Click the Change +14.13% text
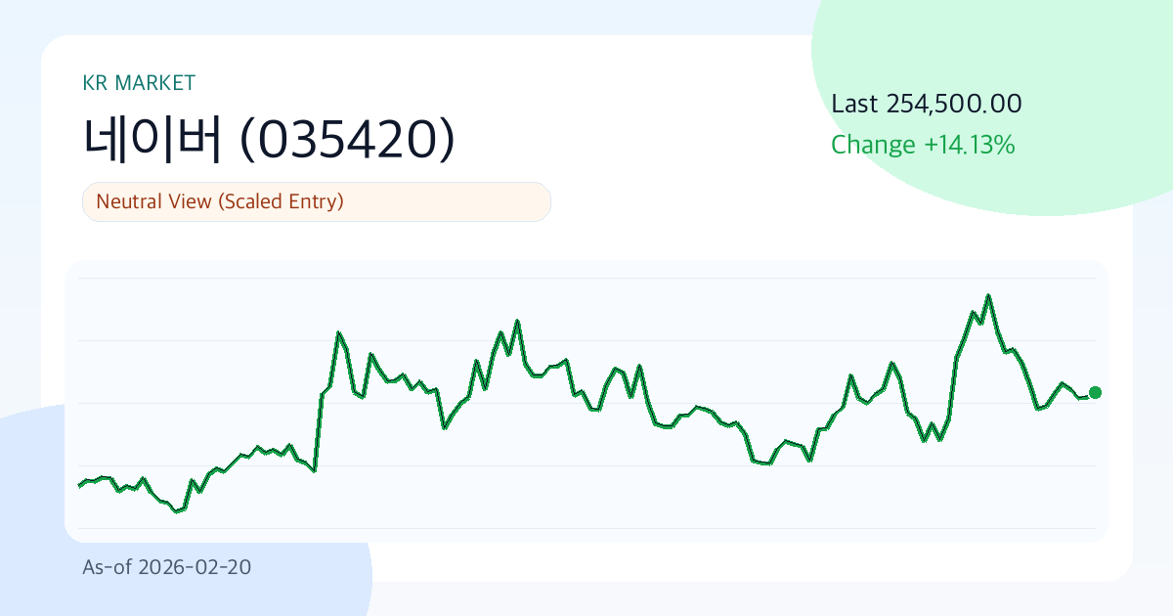Viewport: 1173px width, 616px height. (922, 146)
